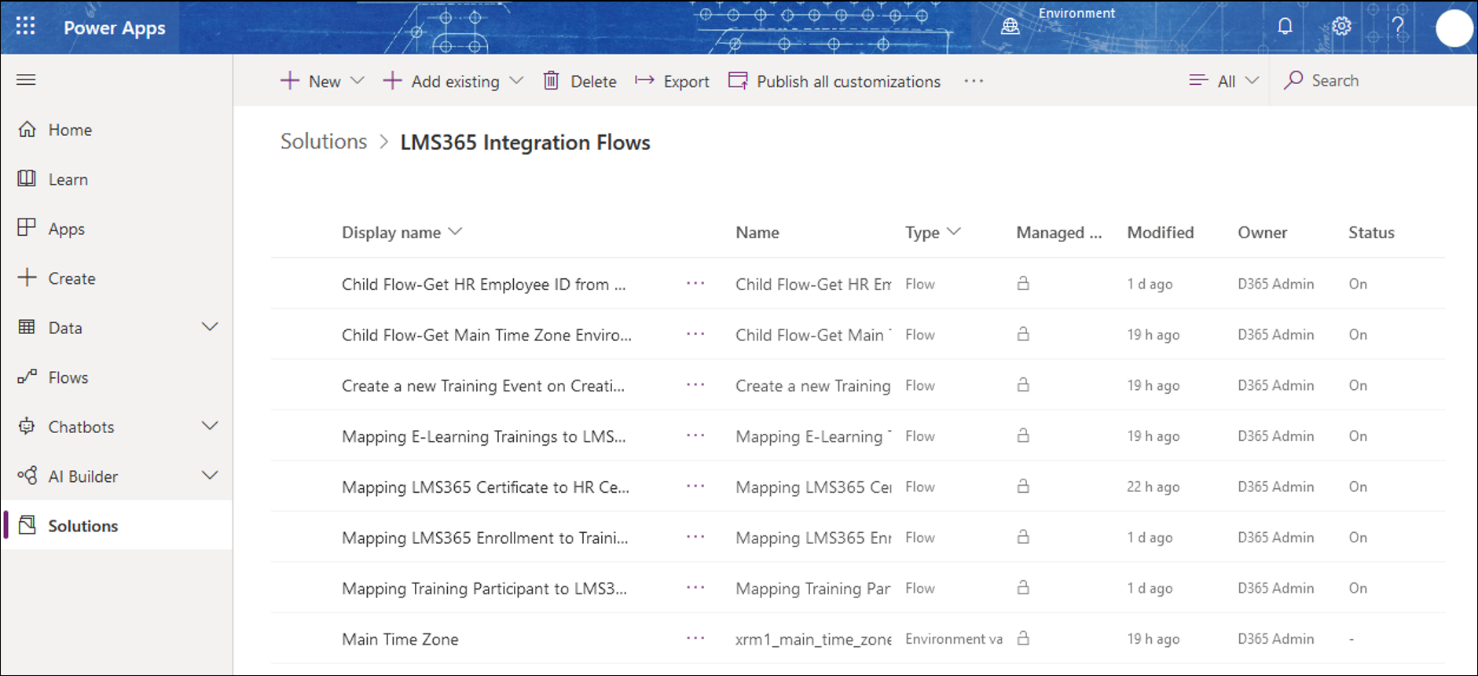Click lock icon in Main Time Zone row
This screenshot has height=676, width=1478.
click(1023, 638)
